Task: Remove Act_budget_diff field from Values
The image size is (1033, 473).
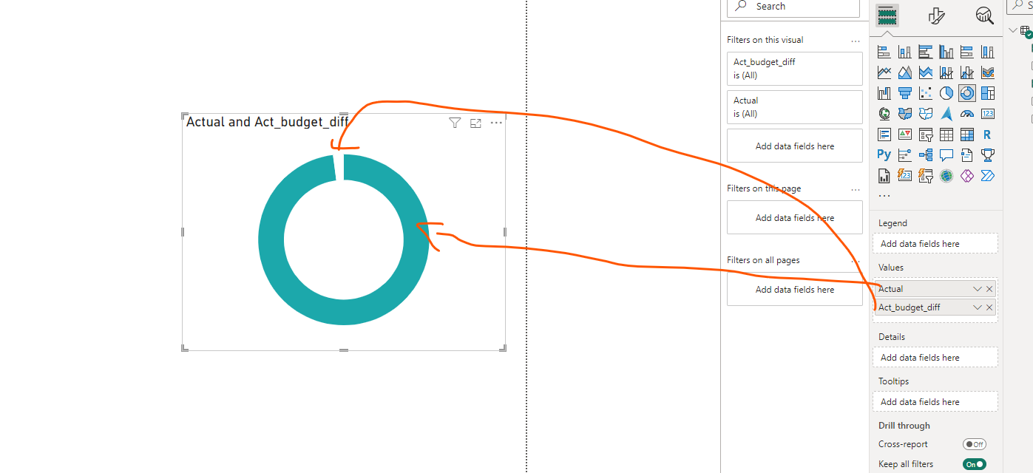Action: pos(989,307)
